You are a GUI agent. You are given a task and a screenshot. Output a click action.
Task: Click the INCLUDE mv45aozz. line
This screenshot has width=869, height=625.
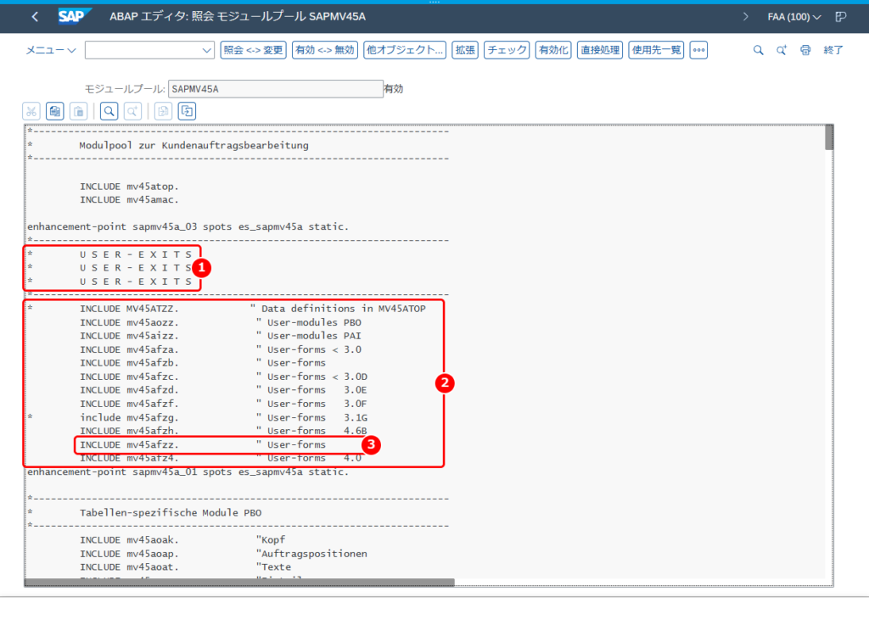click(x=129, y=323)
